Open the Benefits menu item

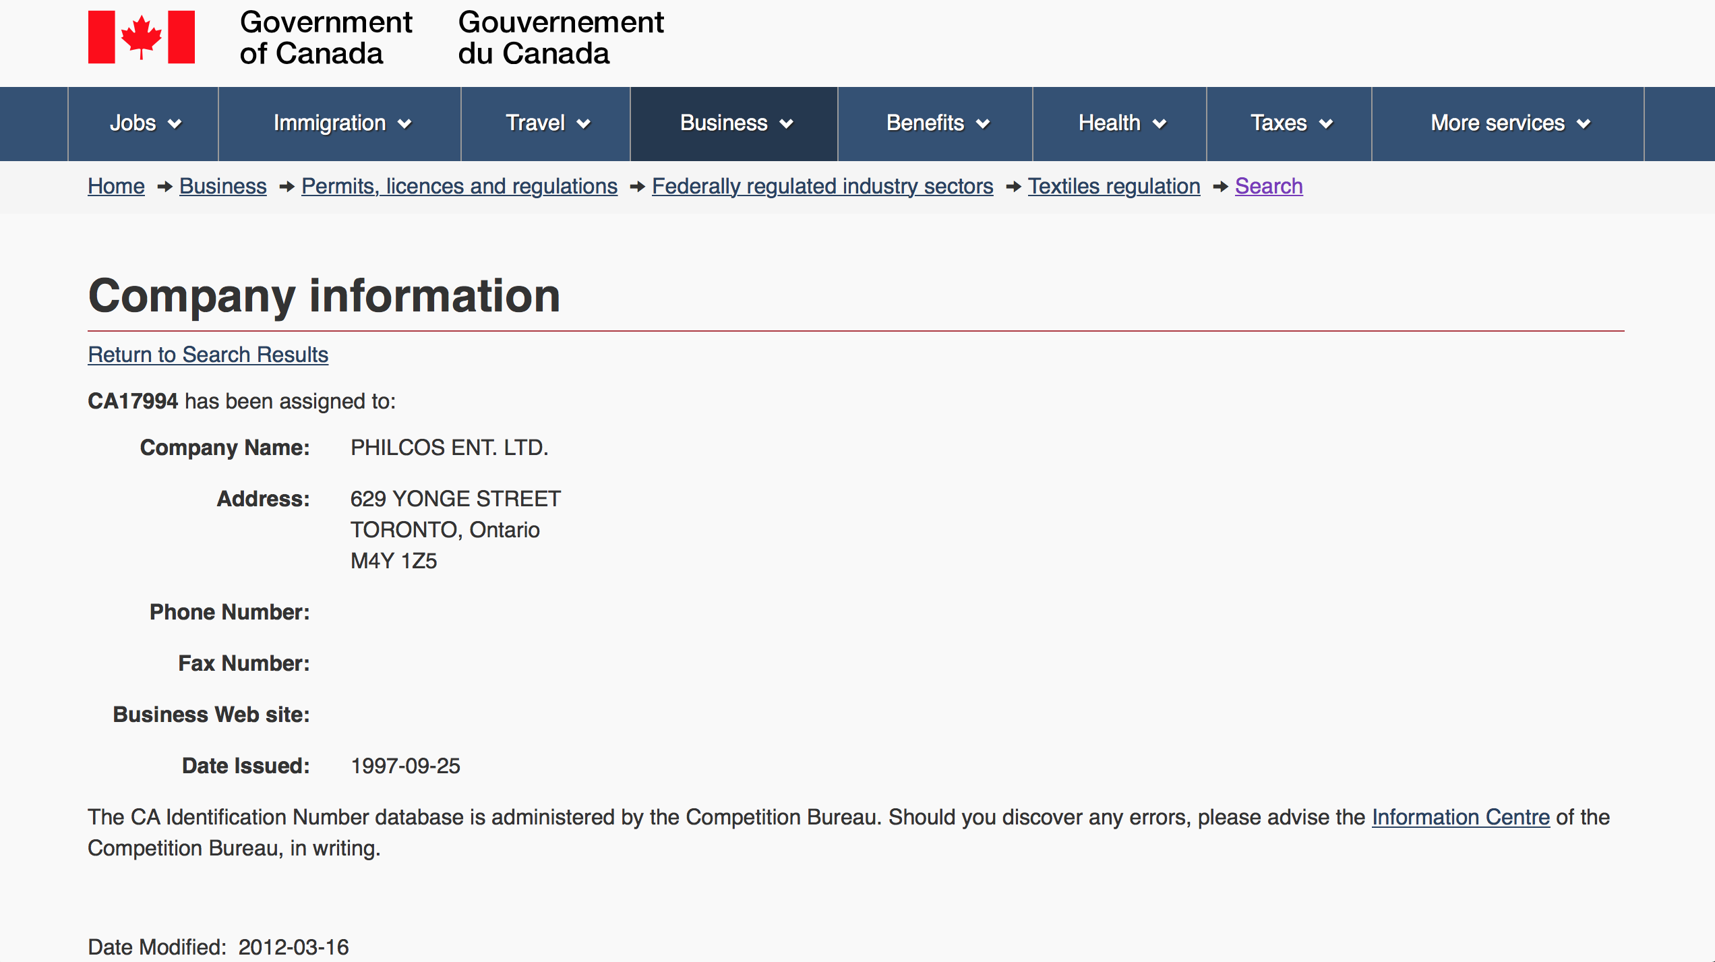click(x=936, y=124)
